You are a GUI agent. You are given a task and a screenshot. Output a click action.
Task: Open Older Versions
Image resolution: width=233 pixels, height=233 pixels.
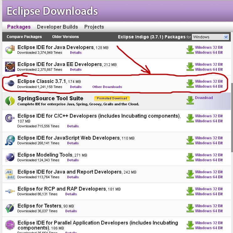coord(65,37)
